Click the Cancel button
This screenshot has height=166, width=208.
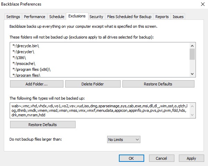click(x=162, y=158)
